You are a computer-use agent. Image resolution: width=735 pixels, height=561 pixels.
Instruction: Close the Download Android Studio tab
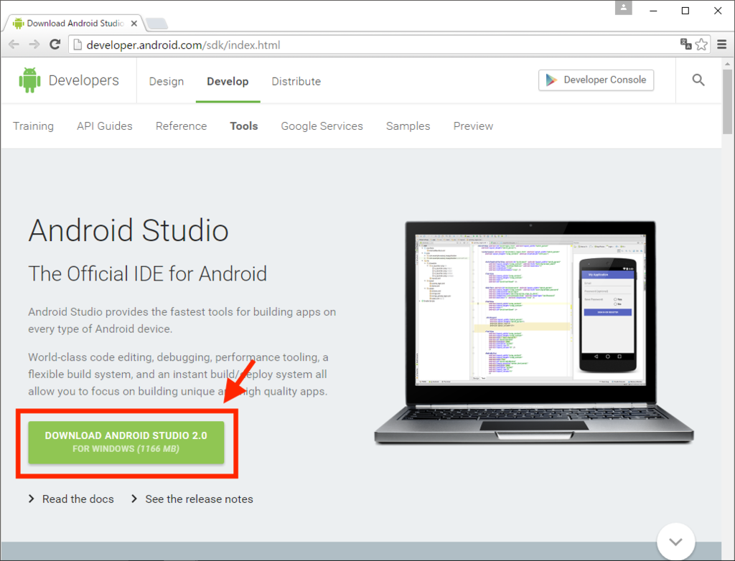[134, 24]
